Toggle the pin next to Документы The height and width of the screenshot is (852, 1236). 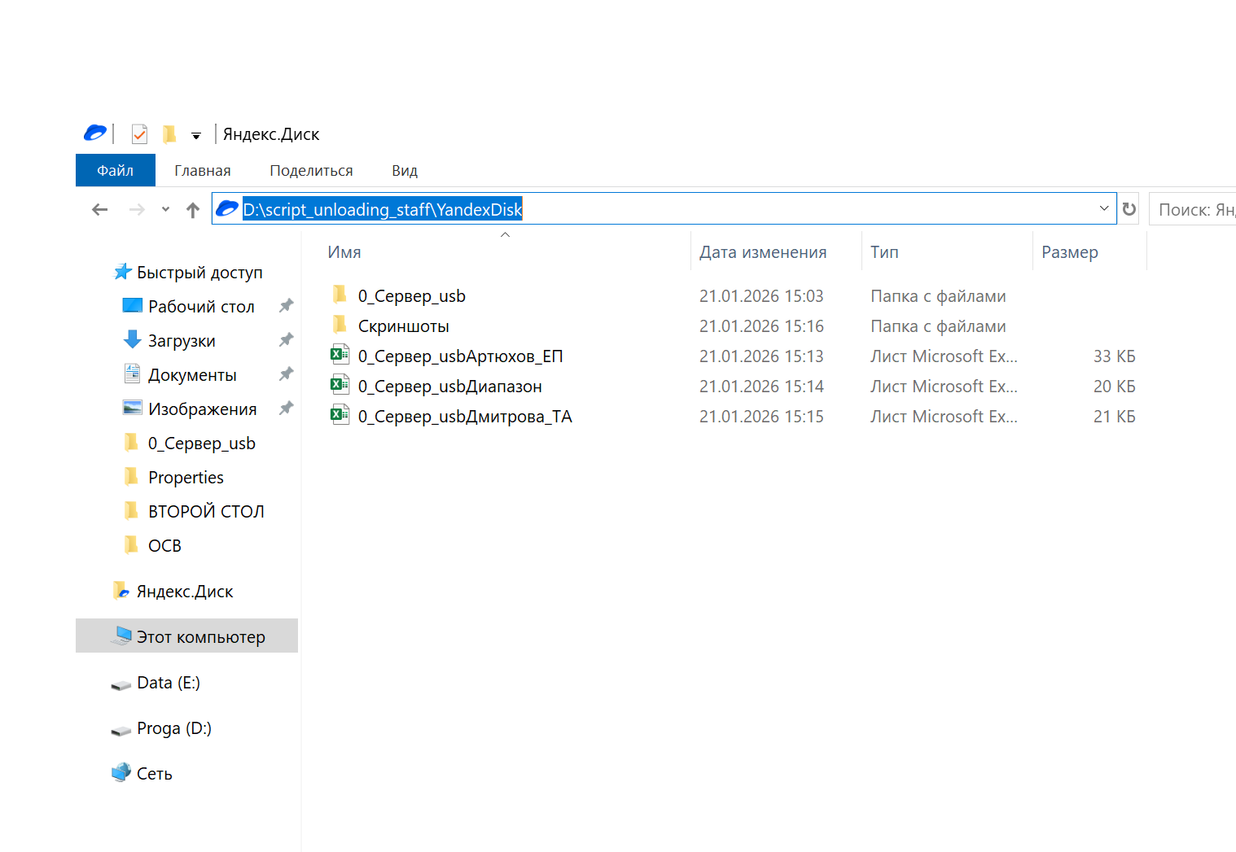point(286,374)
